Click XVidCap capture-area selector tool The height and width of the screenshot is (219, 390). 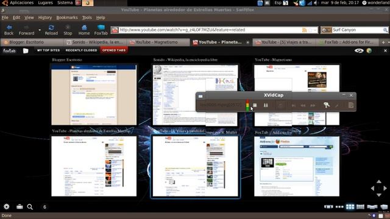(327, 105)
